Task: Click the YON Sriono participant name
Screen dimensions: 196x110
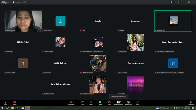Action: coord(60,63)
